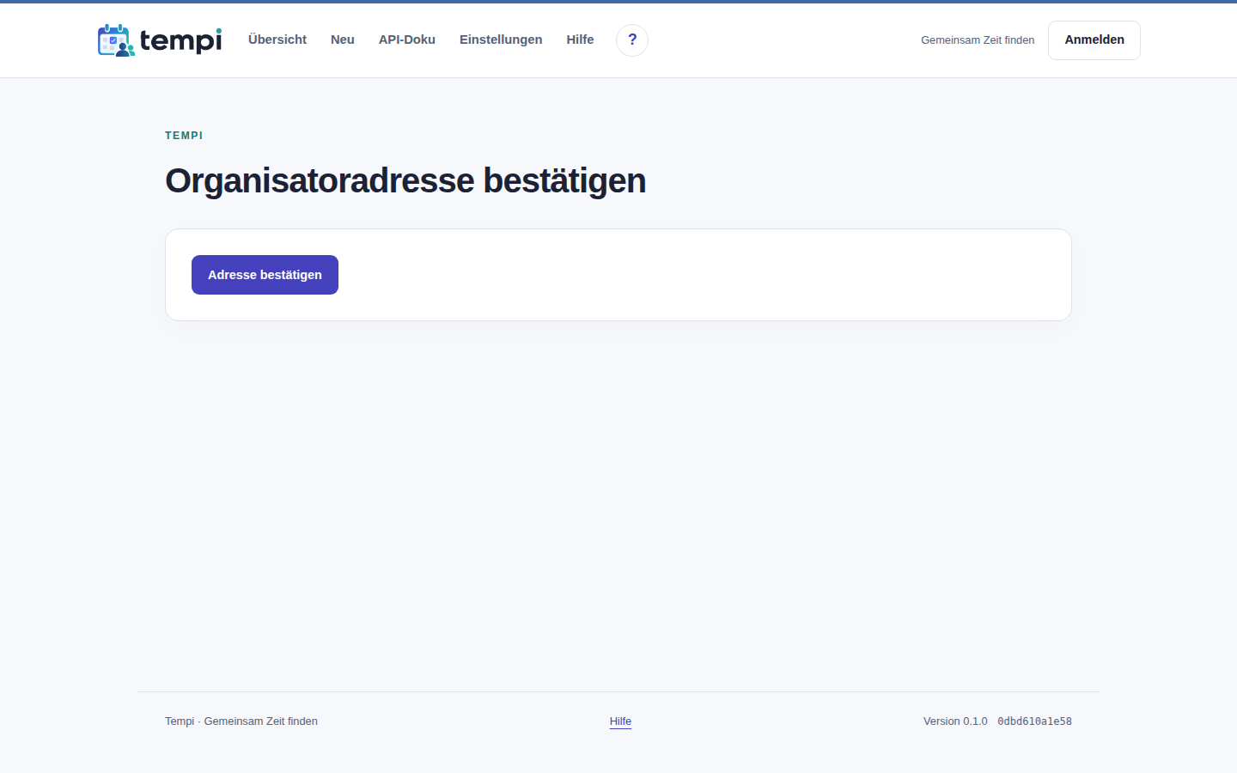Click commit hash 0dbd610a1e58
This screenshot has width=1237, height=773.
1034,721
